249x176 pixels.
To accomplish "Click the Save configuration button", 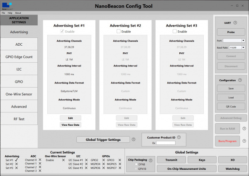I will [x=231, y=88].
